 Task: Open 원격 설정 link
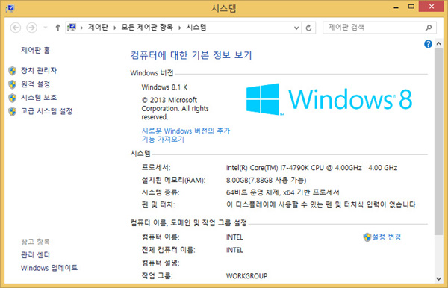click(x=35, y=84)
